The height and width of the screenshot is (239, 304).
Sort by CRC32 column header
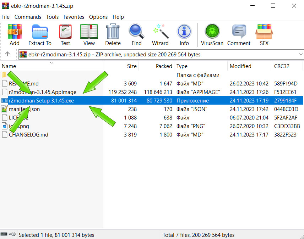[287, 66]
